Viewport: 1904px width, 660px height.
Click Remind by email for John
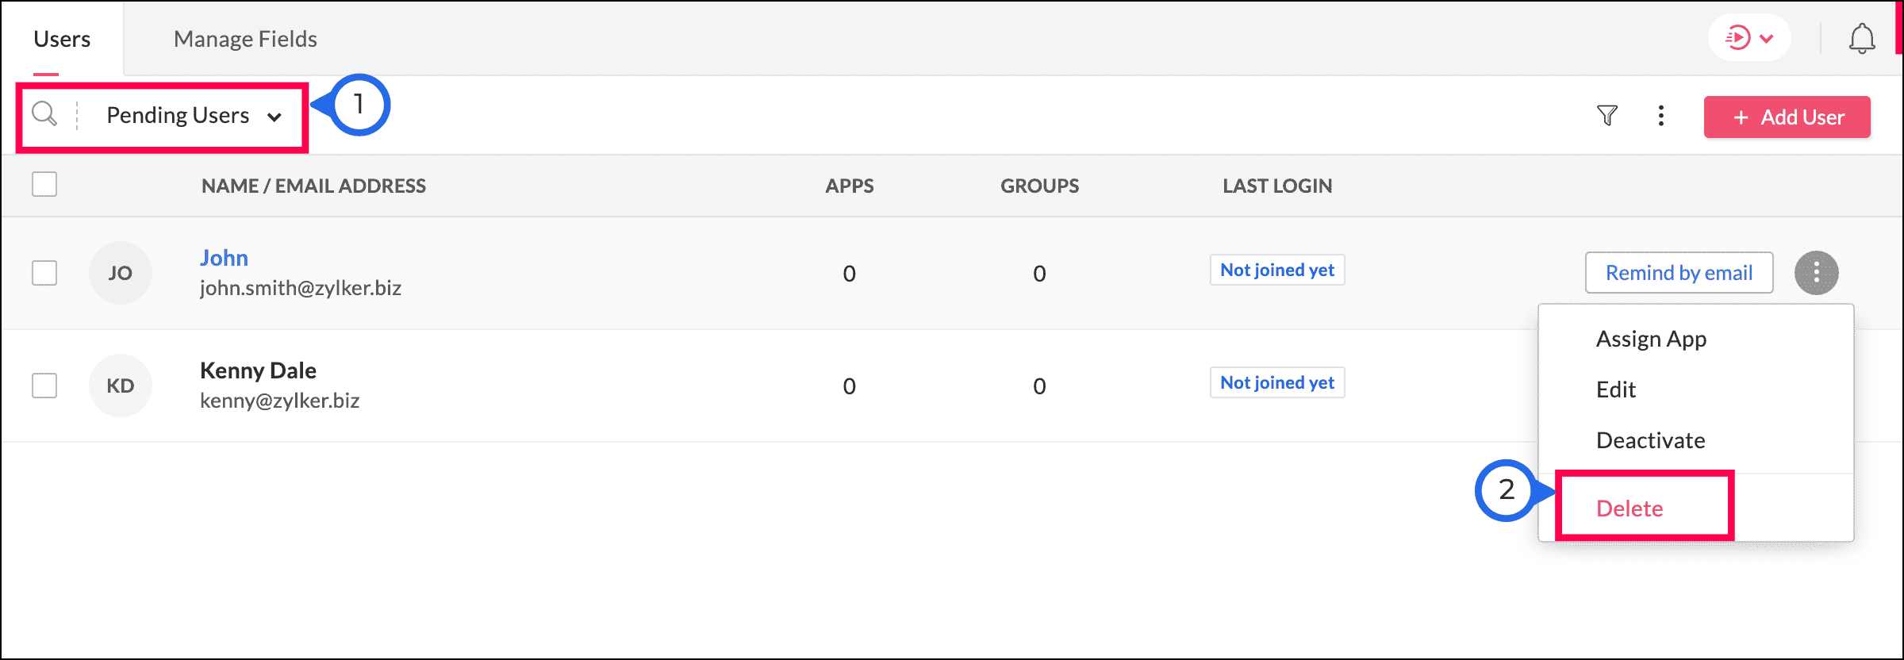click(1679, 273)
